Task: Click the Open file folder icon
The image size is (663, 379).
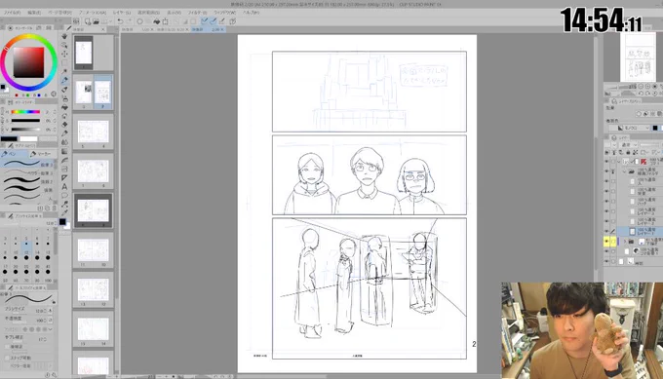Action: coord(96,21)
